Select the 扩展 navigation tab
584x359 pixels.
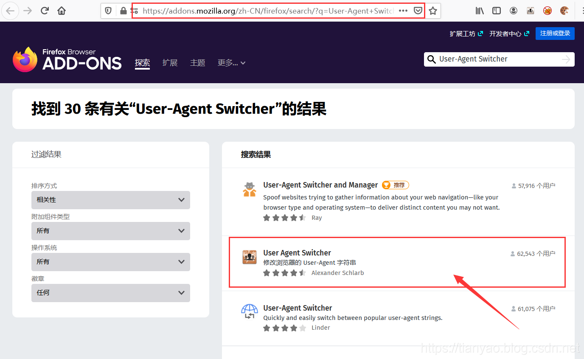tap(170, 63)
